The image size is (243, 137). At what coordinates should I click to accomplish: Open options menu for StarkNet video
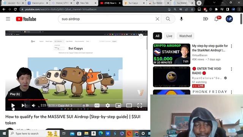tap(231, 46)
